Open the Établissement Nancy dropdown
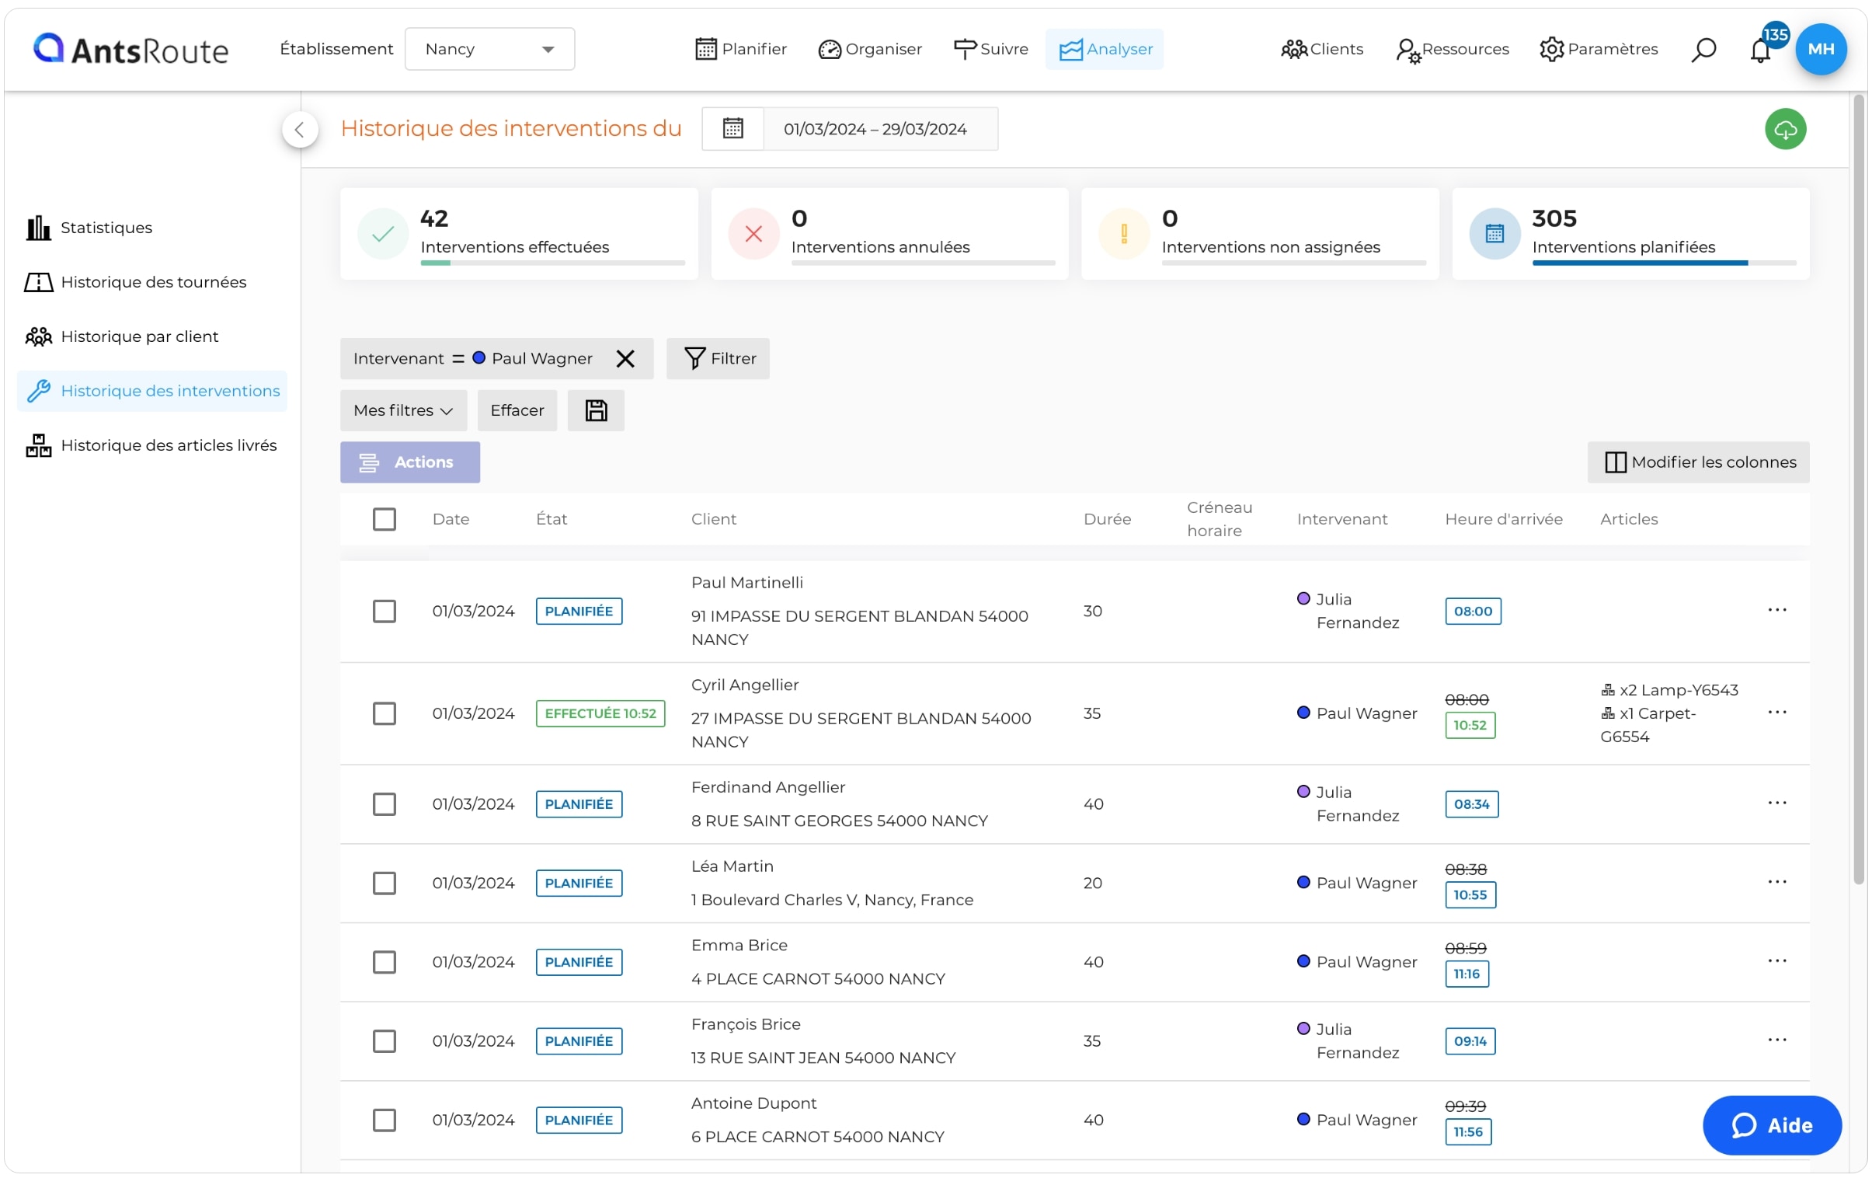The image size is (1872, 1185). (490, 49)
